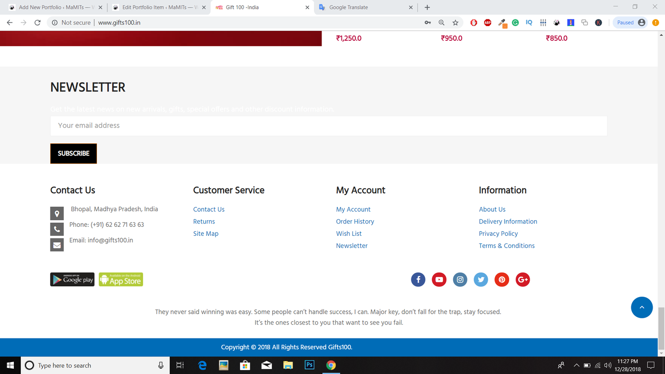Image resolution: width=665 pixels, height=374 pixels.
Task: Open Chrome's three-dot menu
Action: pyautogui.click(x=656, y=23)
